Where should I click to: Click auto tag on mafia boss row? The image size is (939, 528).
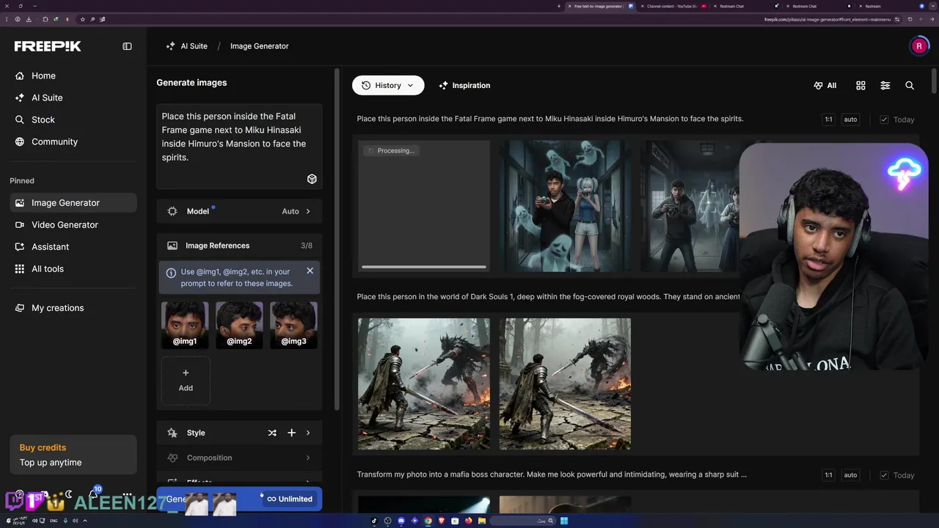pyautogui.click(x=850, y=475)
